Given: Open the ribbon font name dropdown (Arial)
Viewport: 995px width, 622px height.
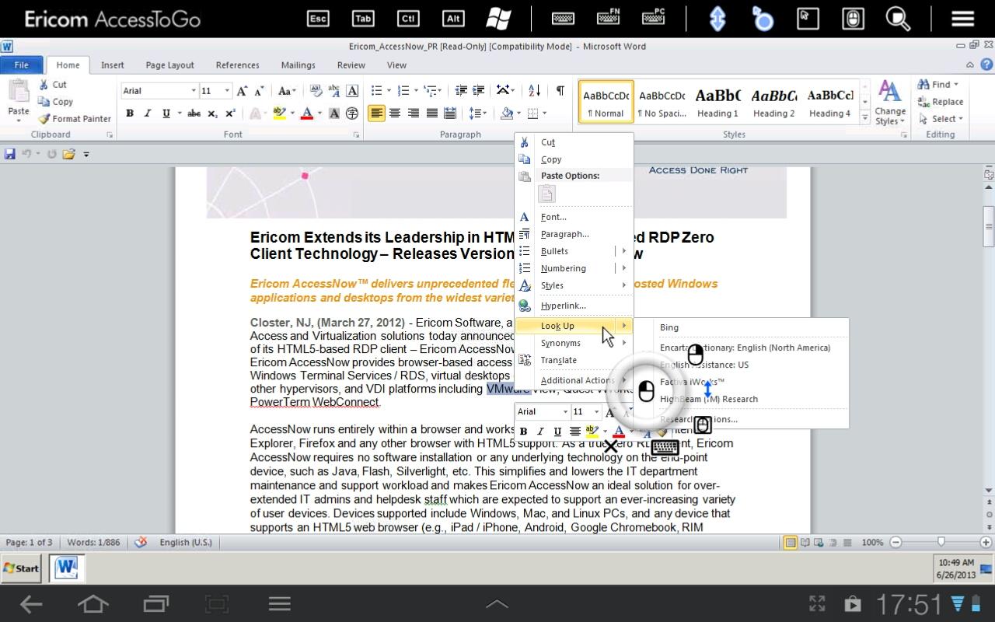Looking at the screenshot, I should (x=194, y=91).
